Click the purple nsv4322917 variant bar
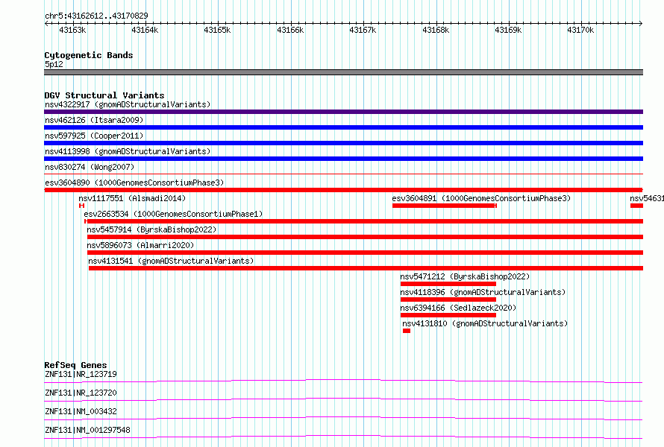Screen dimensions: 664x447 tap(343, 112)
